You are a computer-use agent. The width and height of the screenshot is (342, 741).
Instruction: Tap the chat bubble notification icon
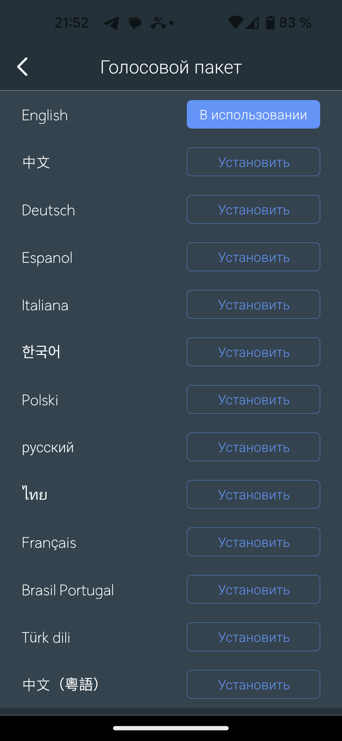[x=135, y=23]
